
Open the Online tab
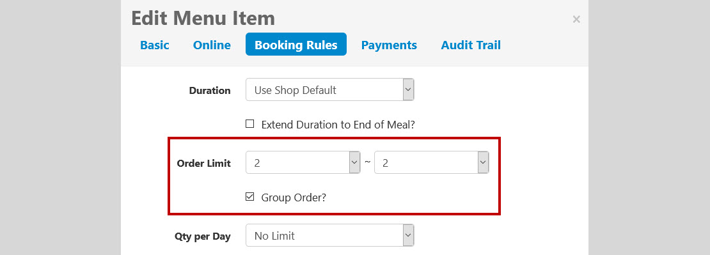tap(212, 45)
